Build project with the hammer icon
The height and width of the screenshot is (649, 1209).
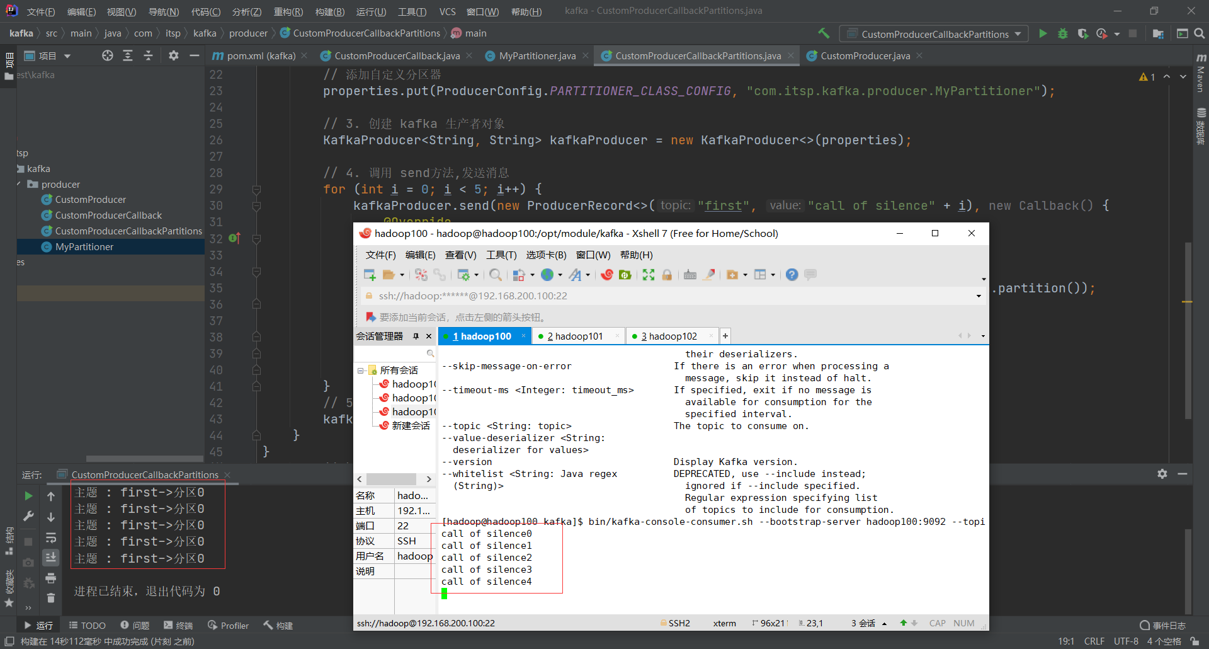pyautogui.click(x=824, y=33)
